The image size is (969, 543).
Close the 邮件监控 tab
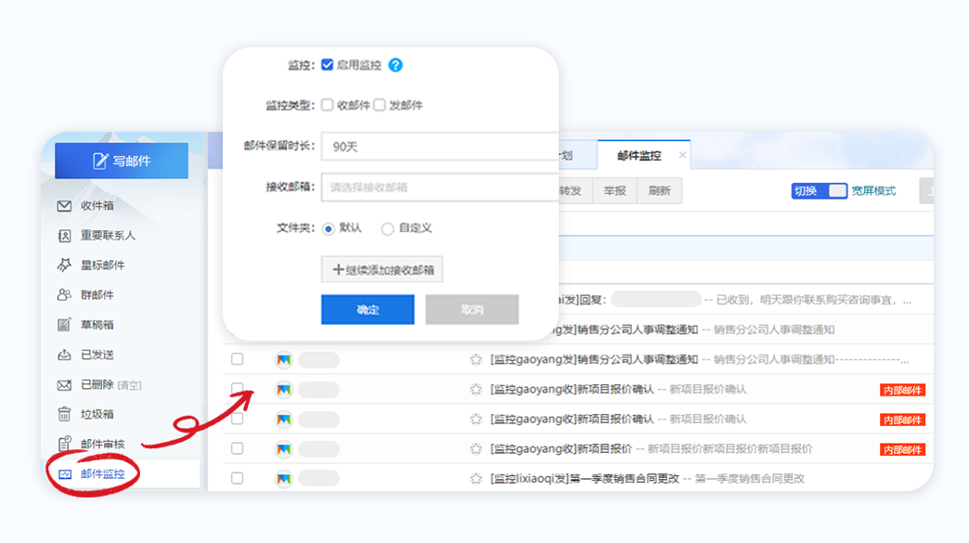[x=683, y=156]
